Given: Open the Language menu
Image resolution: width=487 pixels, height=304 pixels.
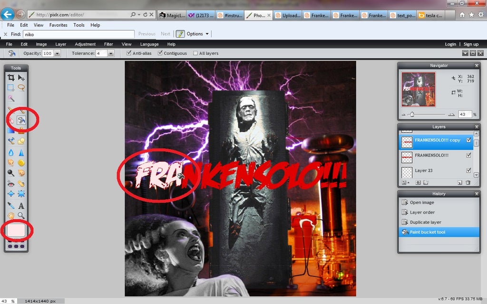Looking at the screenshot, I should pos(149,44).
